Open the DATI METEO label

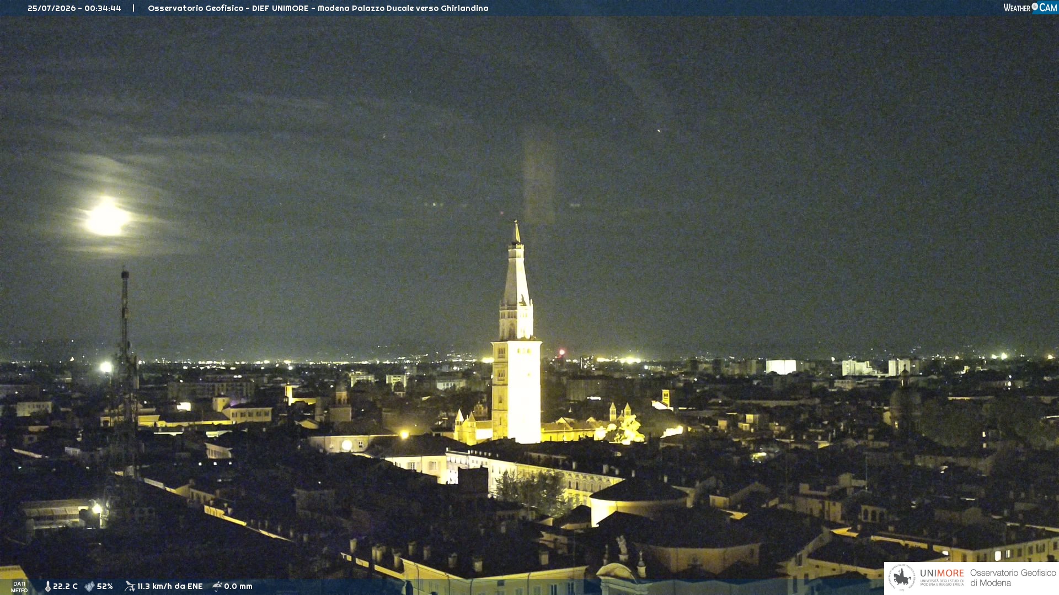click(x=19, y=587)
